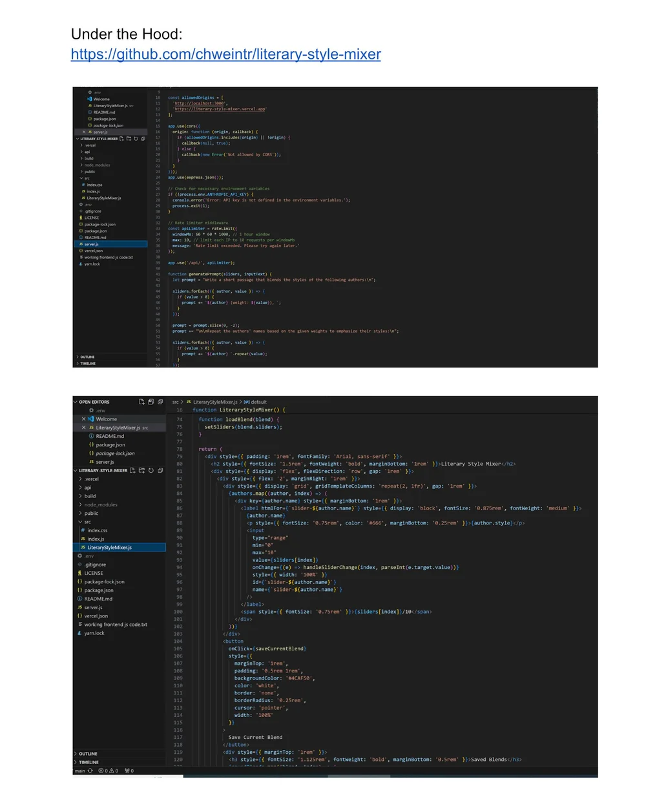Click 'Save Current Blend' text on line 117
This screenshot has height=790, width=646.
(x=255, y=737)
